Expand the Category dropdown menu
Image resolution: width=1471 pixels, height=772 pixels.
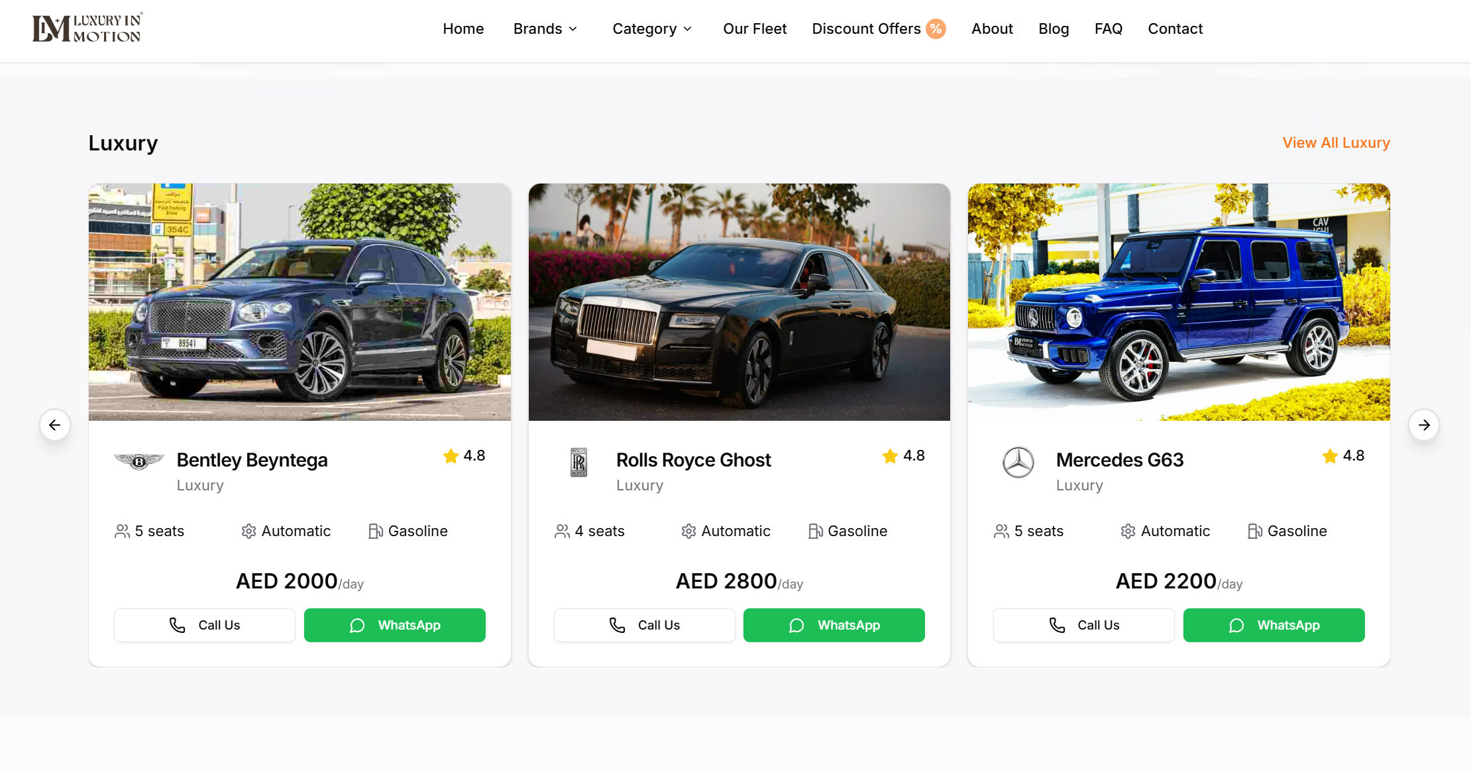[652, 28]
